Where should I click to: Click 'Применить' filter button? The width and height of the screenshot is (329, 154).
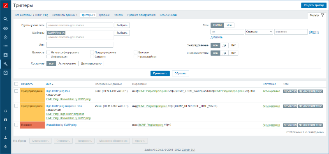click(160, 74)
